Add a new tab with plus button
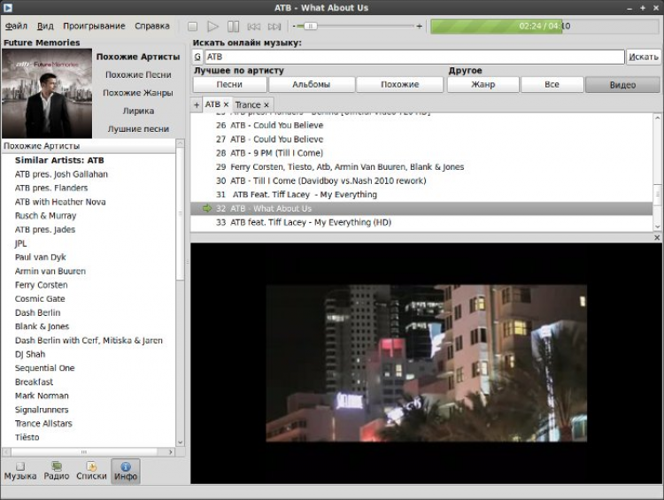Screen dimensions: 664x500 [x=197, y=104]
